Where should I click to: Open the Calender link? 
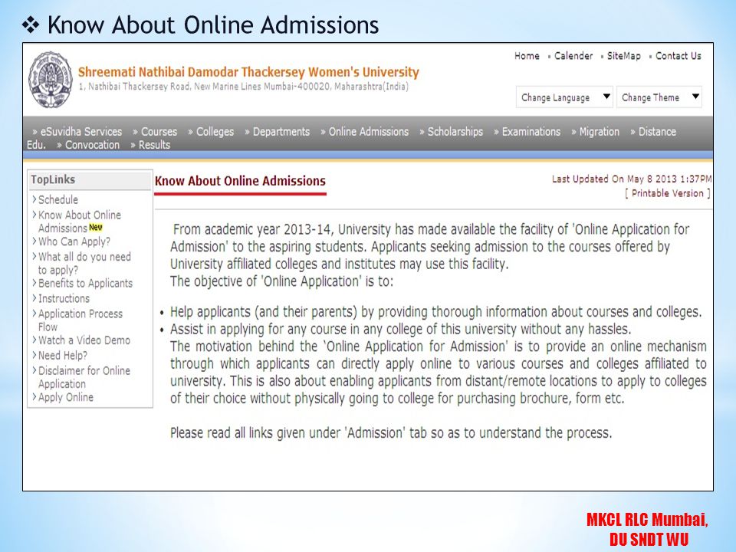click(573, 56)
